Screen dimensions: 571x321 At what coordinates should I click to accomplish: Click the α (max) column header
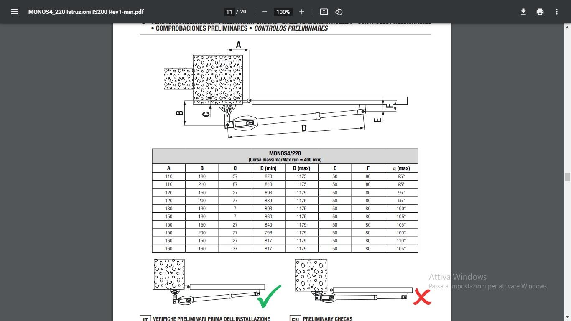(x=401, y=168)
